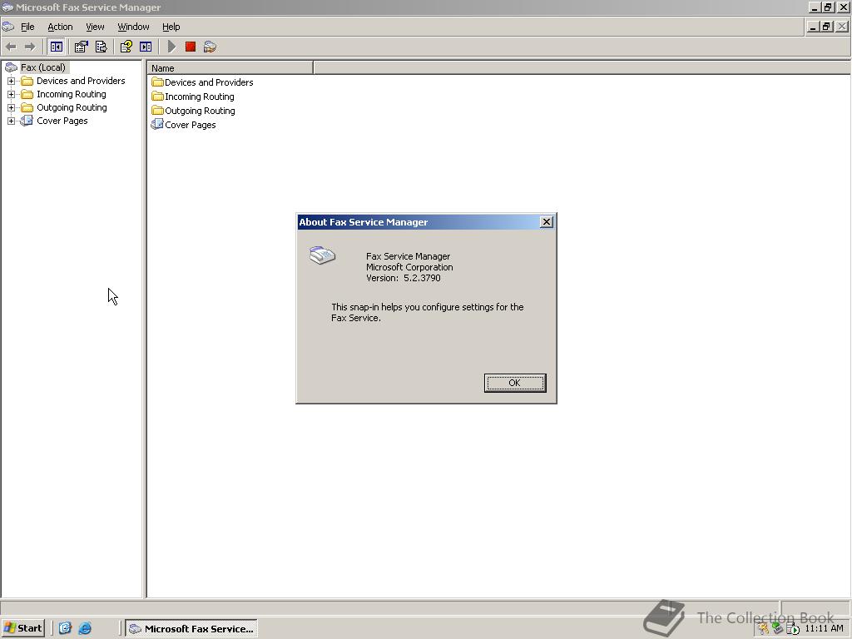This screenshot has height=639, width=852.
Task: Click the fax machine icon in About dialog
Action: tap(322, 255)
